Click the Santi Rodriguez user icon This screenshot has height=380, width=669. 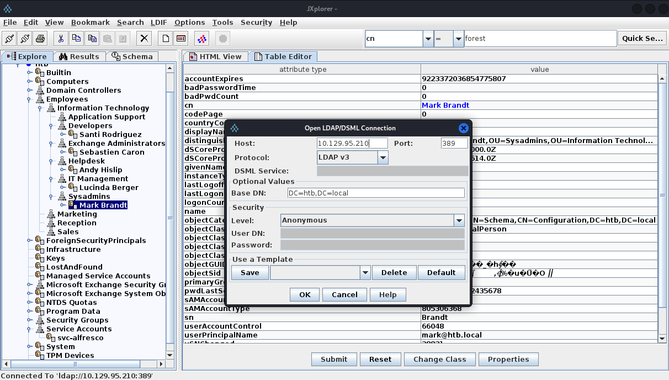pos(74,134)
